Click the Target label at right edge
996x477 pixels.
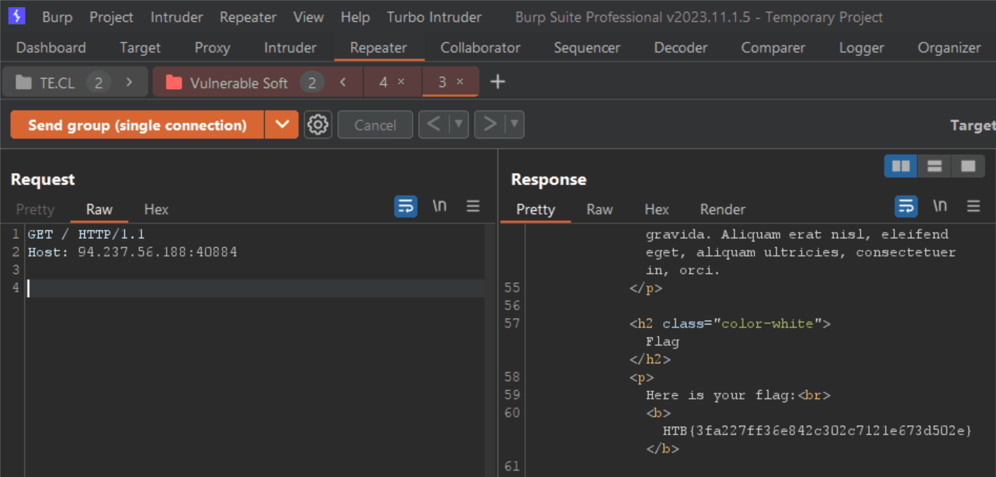pos(973,125)
